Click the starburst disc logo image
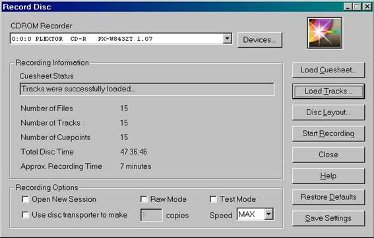The width and height of the screenshot is (374, 238). click(x=325, y=33)
